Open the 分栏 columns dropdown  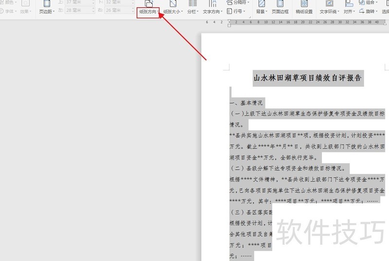(x=193, y=12)
